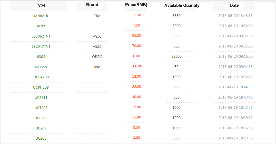Viewport: 276px width, 144px height.
Task: Click the Available Quantity column header
Action: click(x=182, y=5)
